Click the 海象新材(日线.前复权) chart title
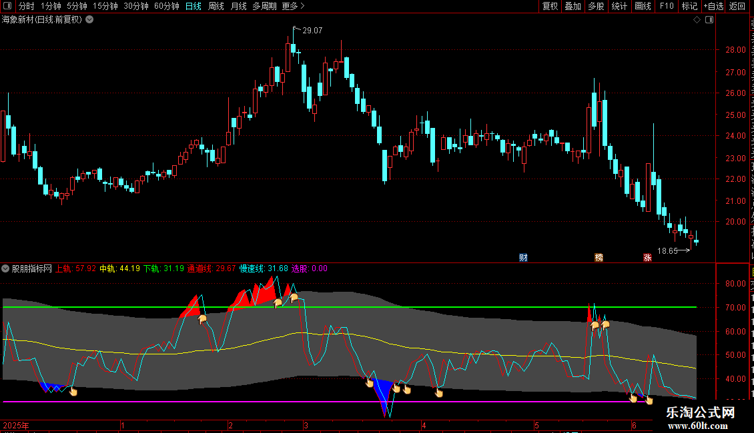This screenshot has height=433, width=754. click(x=42, y=20)
